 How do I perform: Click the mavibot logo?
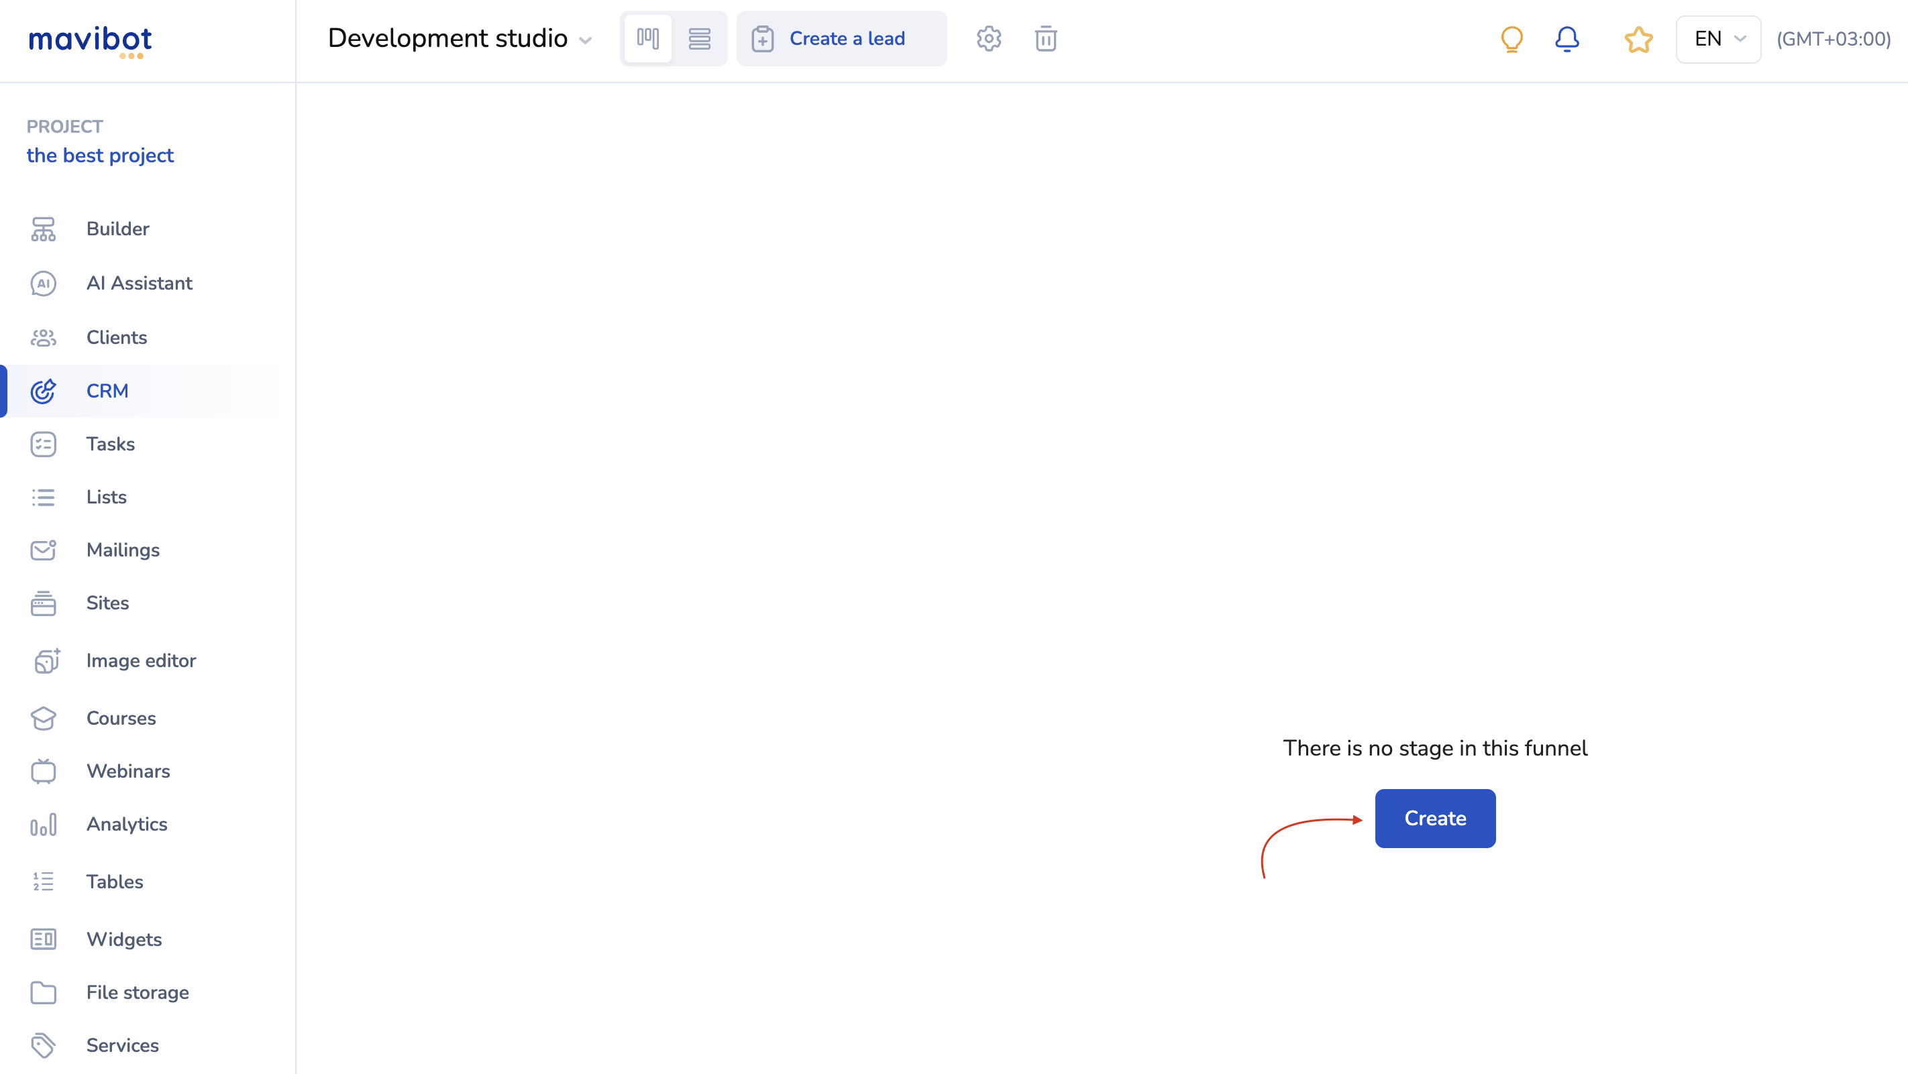coord(91,41)
